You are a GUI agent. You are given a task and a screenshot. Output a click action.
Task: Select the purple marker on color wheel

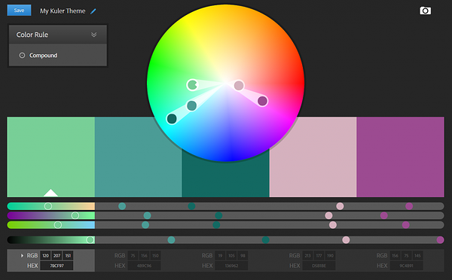262,101
